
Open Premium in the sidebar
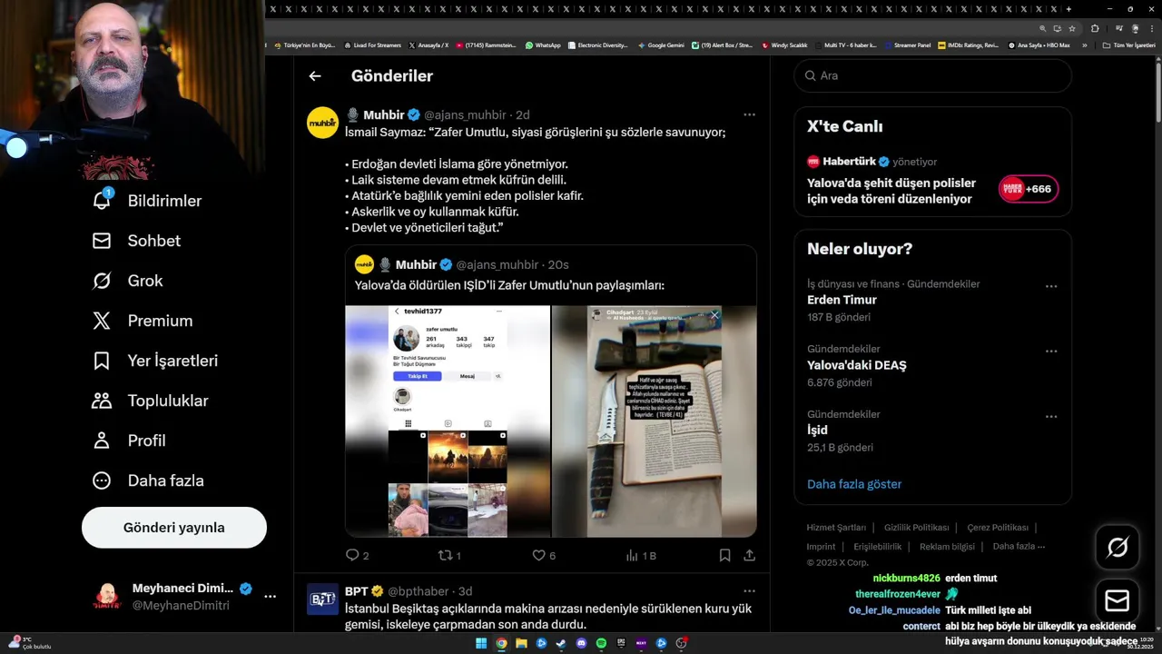click(x=143, y=321)
